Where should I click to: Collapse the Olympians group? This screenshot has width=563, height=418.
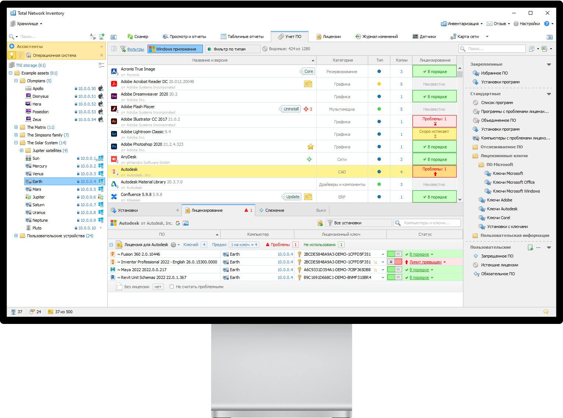click(16, 81)
